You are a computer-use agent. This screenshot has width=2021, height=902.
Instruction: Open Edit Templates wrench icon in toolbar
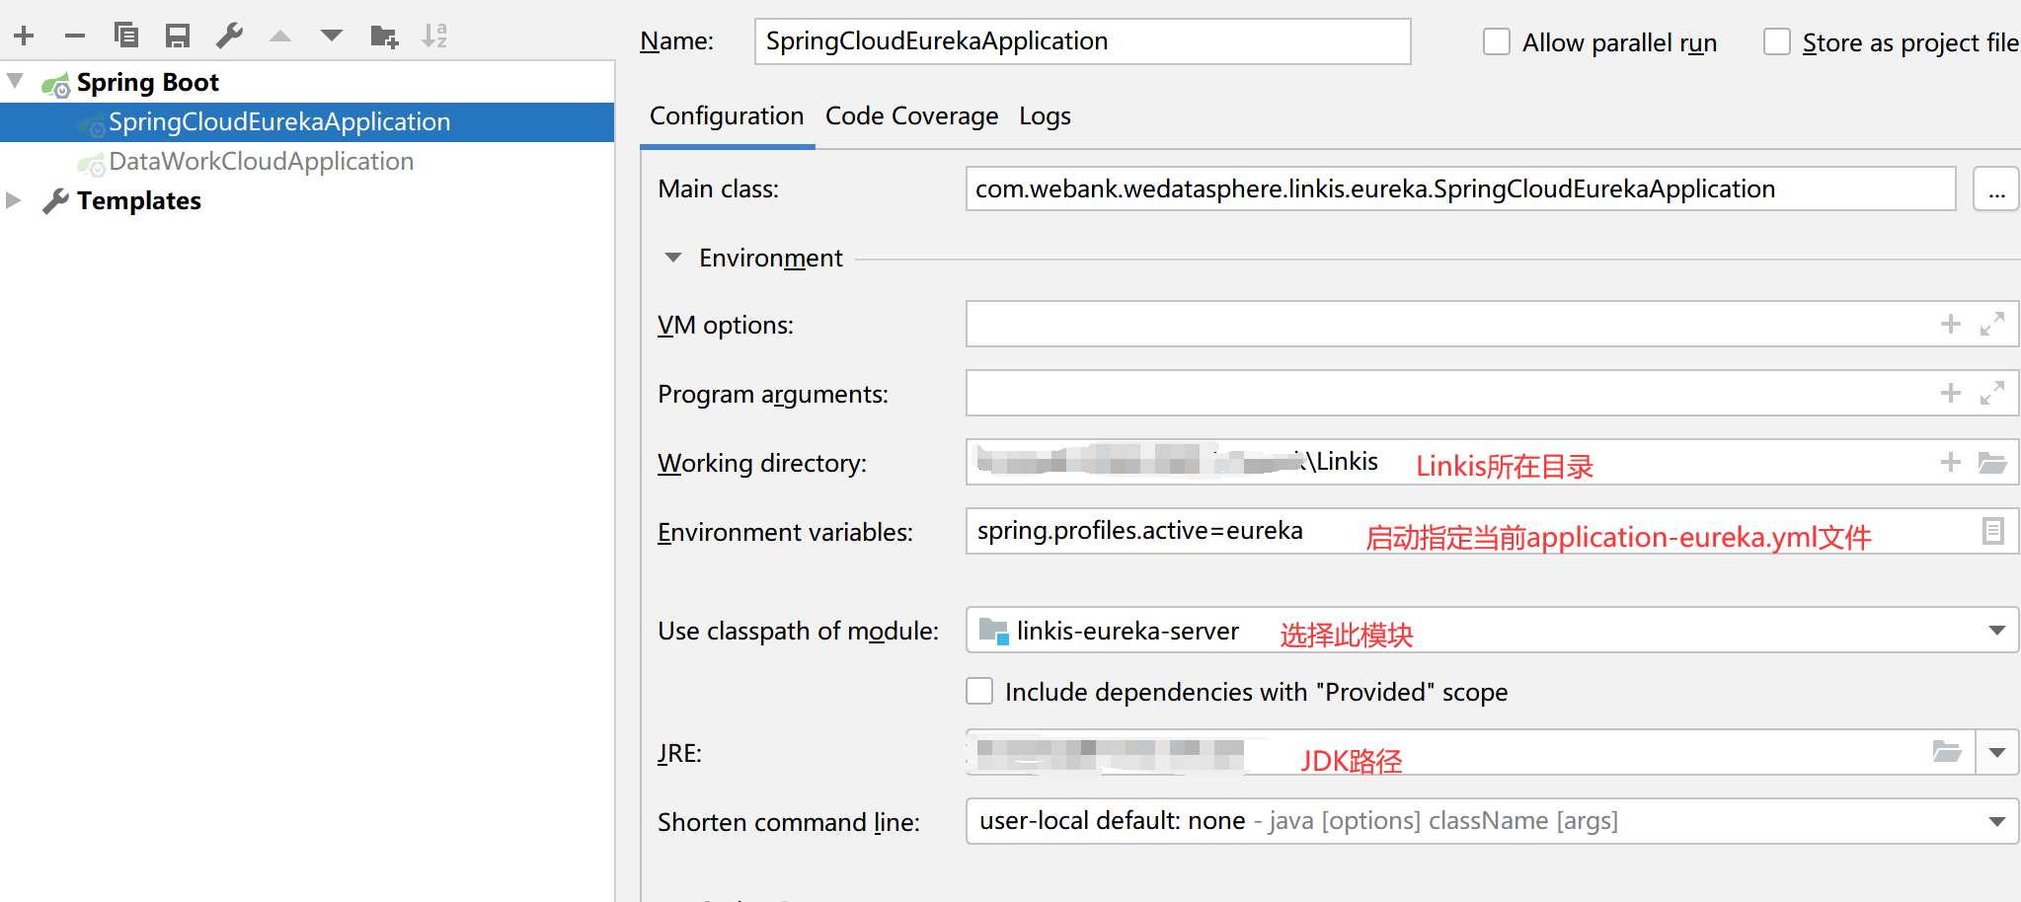[x=229, y=37]
